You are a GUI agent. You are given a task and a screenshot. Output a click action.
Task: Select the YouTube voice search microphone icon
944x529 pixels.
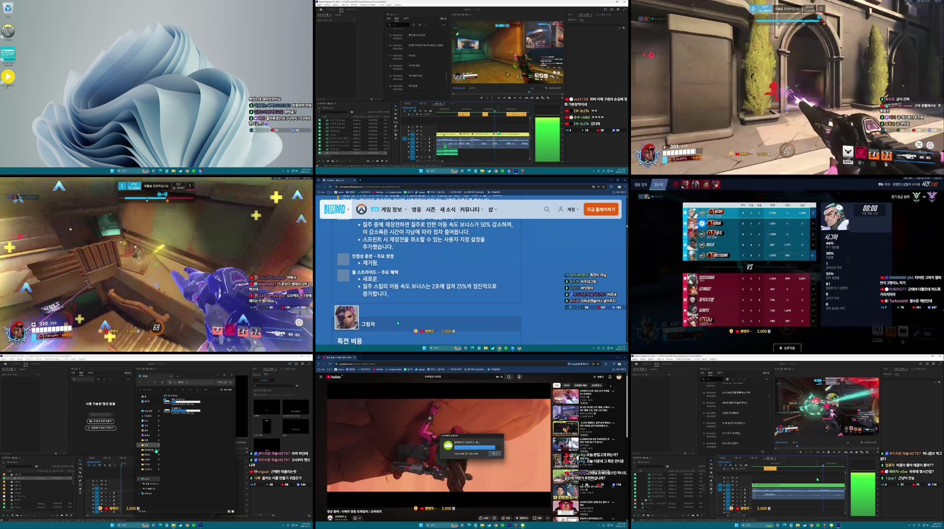520,377
